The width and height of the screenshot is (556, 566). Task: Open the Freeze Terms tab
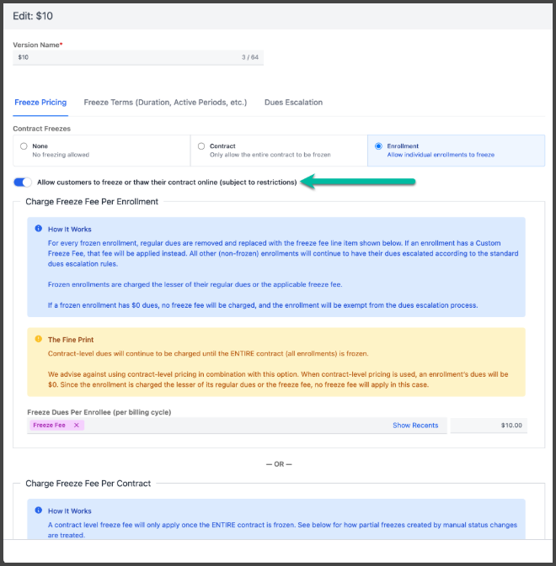pyautogui.click(x=165, y=103)
